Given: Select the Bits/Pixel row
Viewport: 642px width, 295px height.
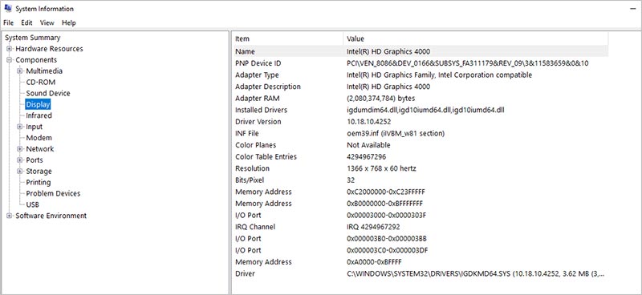Looking at the screenshot, I should click(x=421, y=180).
